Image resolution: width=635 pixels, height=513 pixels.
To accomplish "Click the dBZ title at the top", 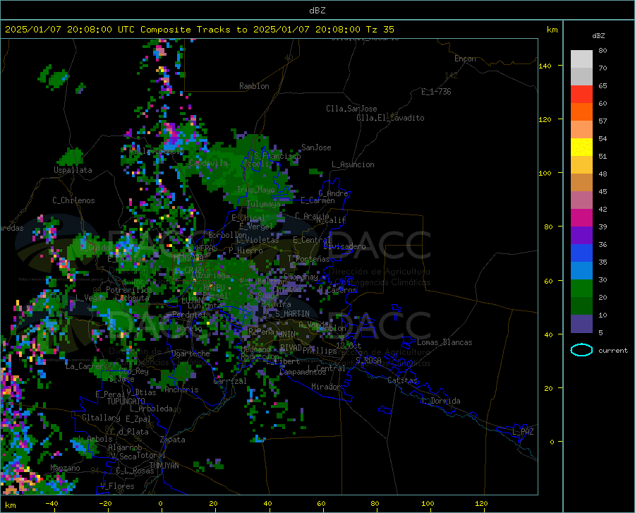I will (317, 11).
